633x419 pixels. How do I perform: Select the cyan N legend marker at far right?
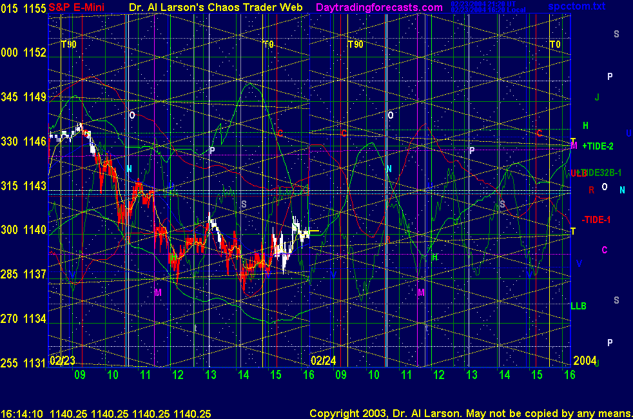click(622, 190)
